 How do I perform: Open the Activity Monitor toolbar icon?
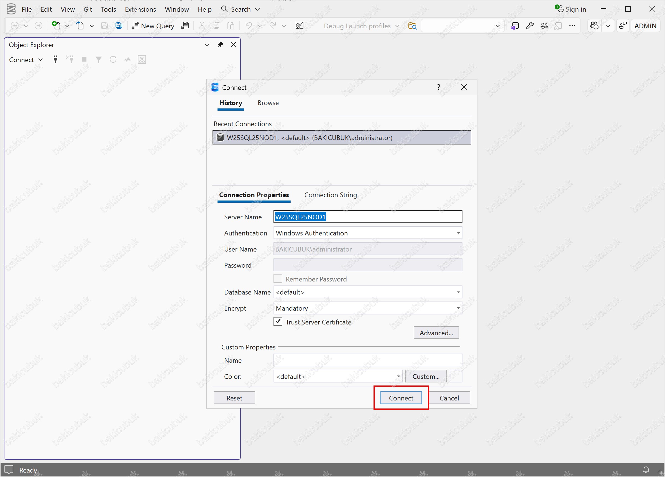299,26
